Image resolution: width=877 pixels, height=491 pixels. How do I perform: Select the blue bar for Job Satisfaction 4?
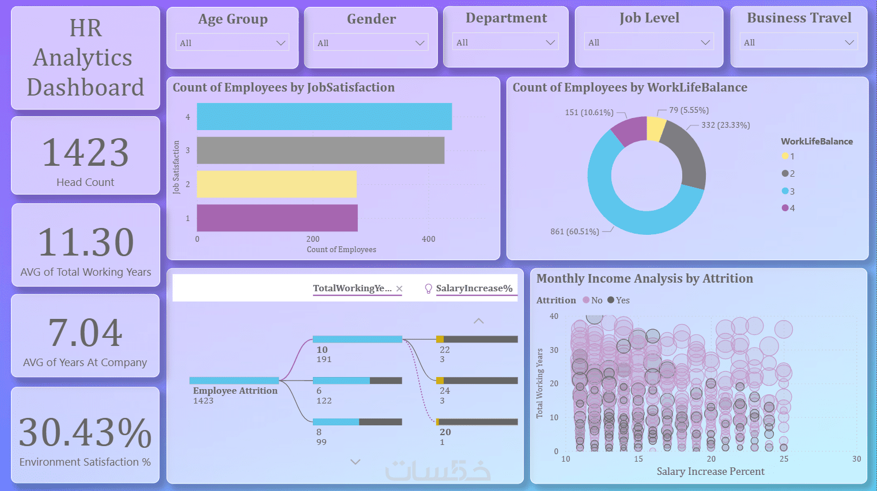(324, 117)
